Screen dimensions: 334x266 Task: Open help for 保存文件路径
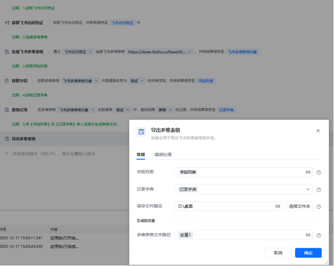[319, 206]
